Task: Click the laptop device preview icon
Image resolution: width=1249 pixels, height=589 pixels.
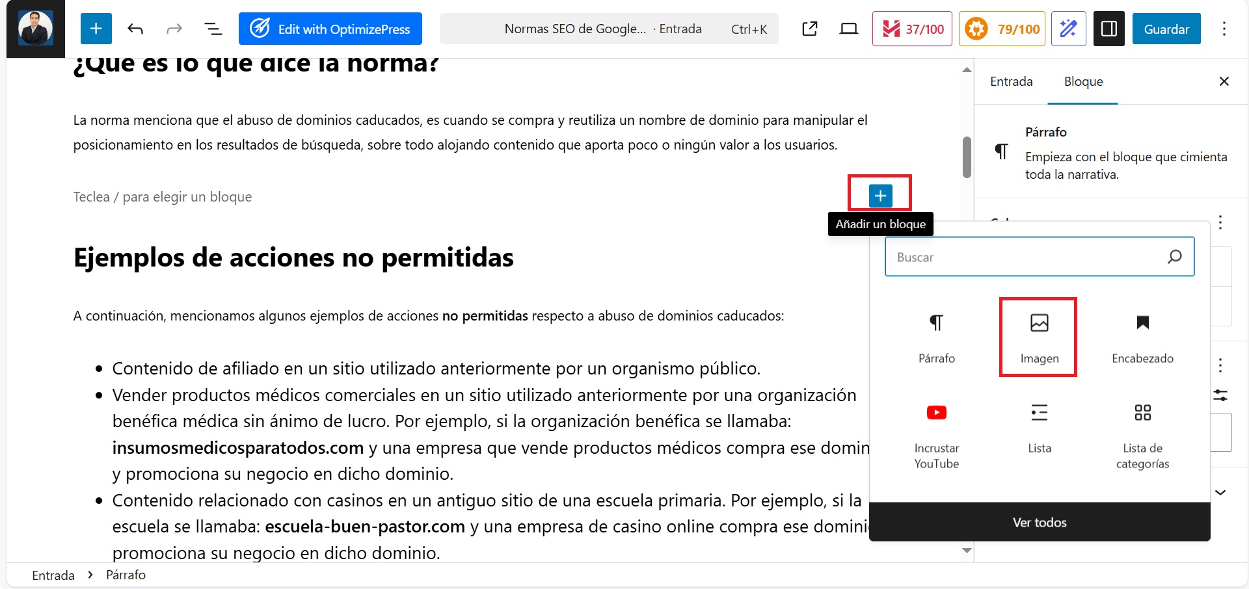Action: 848,29
